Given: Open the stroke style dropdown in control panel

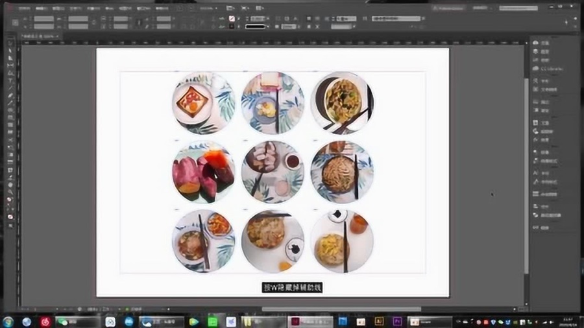Looking at the screenshot, I should click(x=257, y=27).
